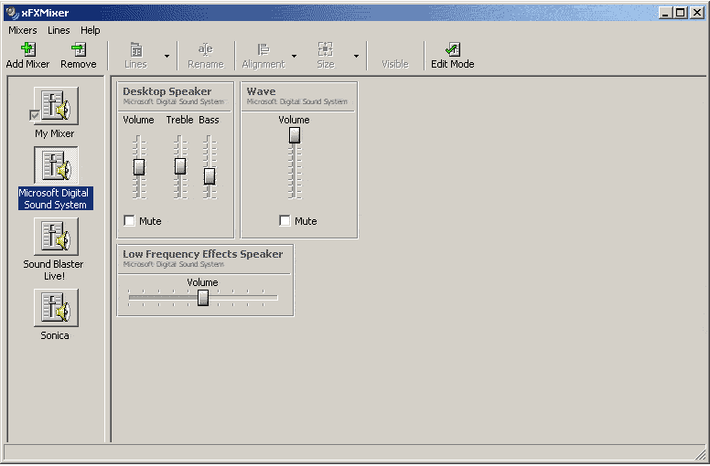Image resolution: width=710 pixels, height=466 pixels.
Task: Select the Microsoft Digital Sound System mixer icon
Action: tap(56, 165)
